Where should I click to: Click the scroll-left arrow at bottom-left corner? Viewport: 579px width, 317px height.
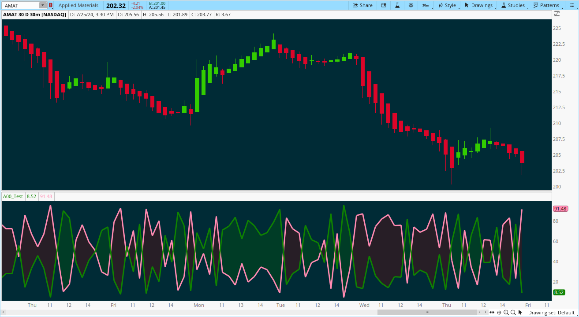coord(4,312)
